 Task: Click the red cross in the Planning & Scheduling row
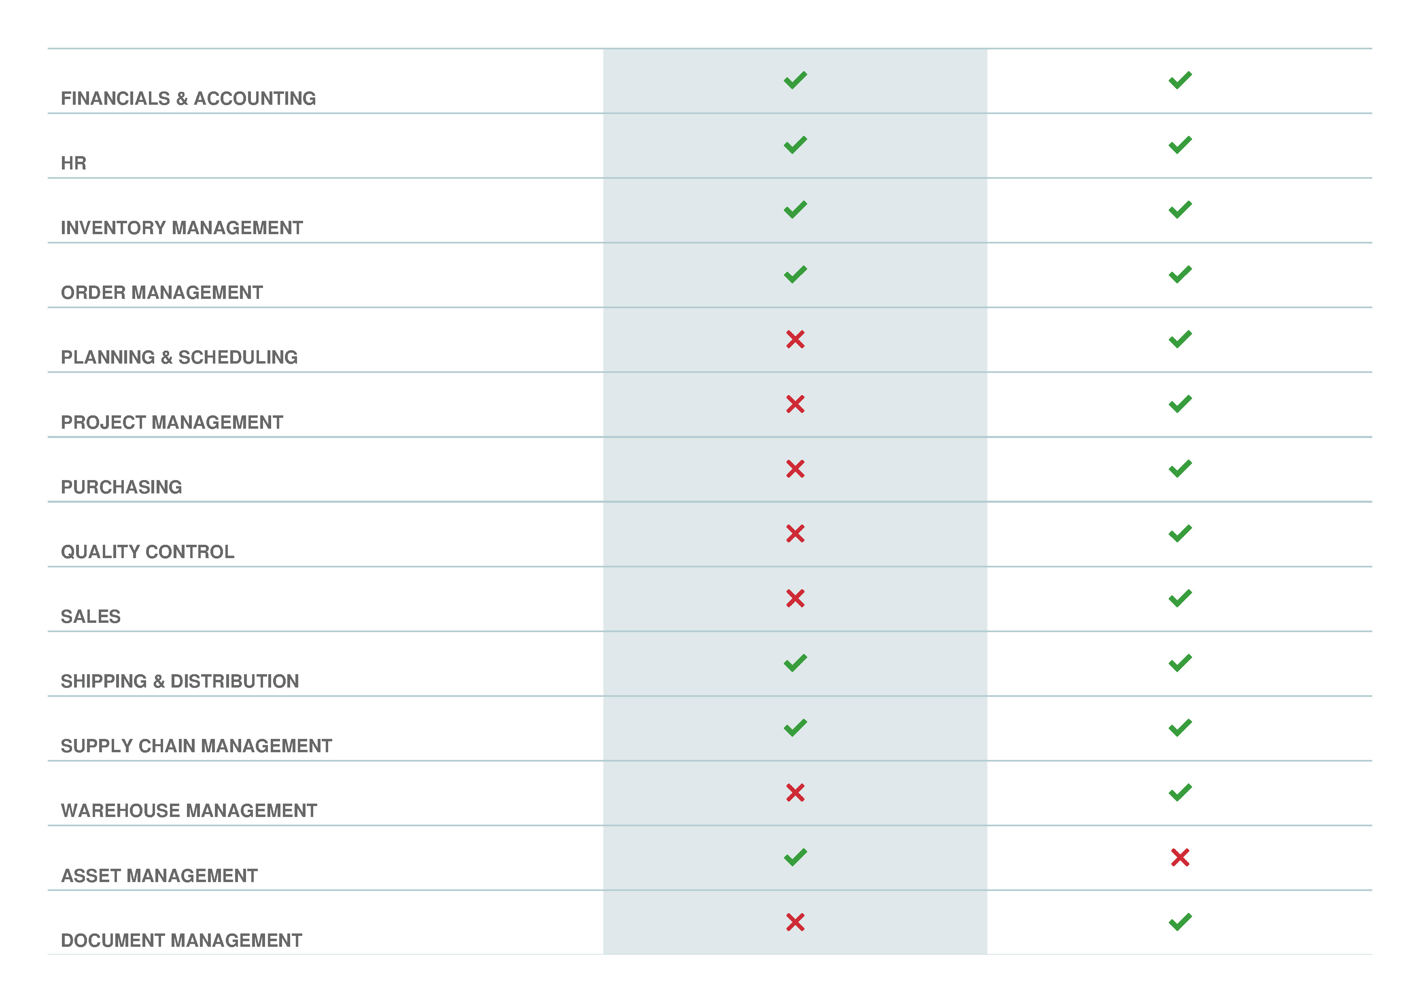coord(795,339)
